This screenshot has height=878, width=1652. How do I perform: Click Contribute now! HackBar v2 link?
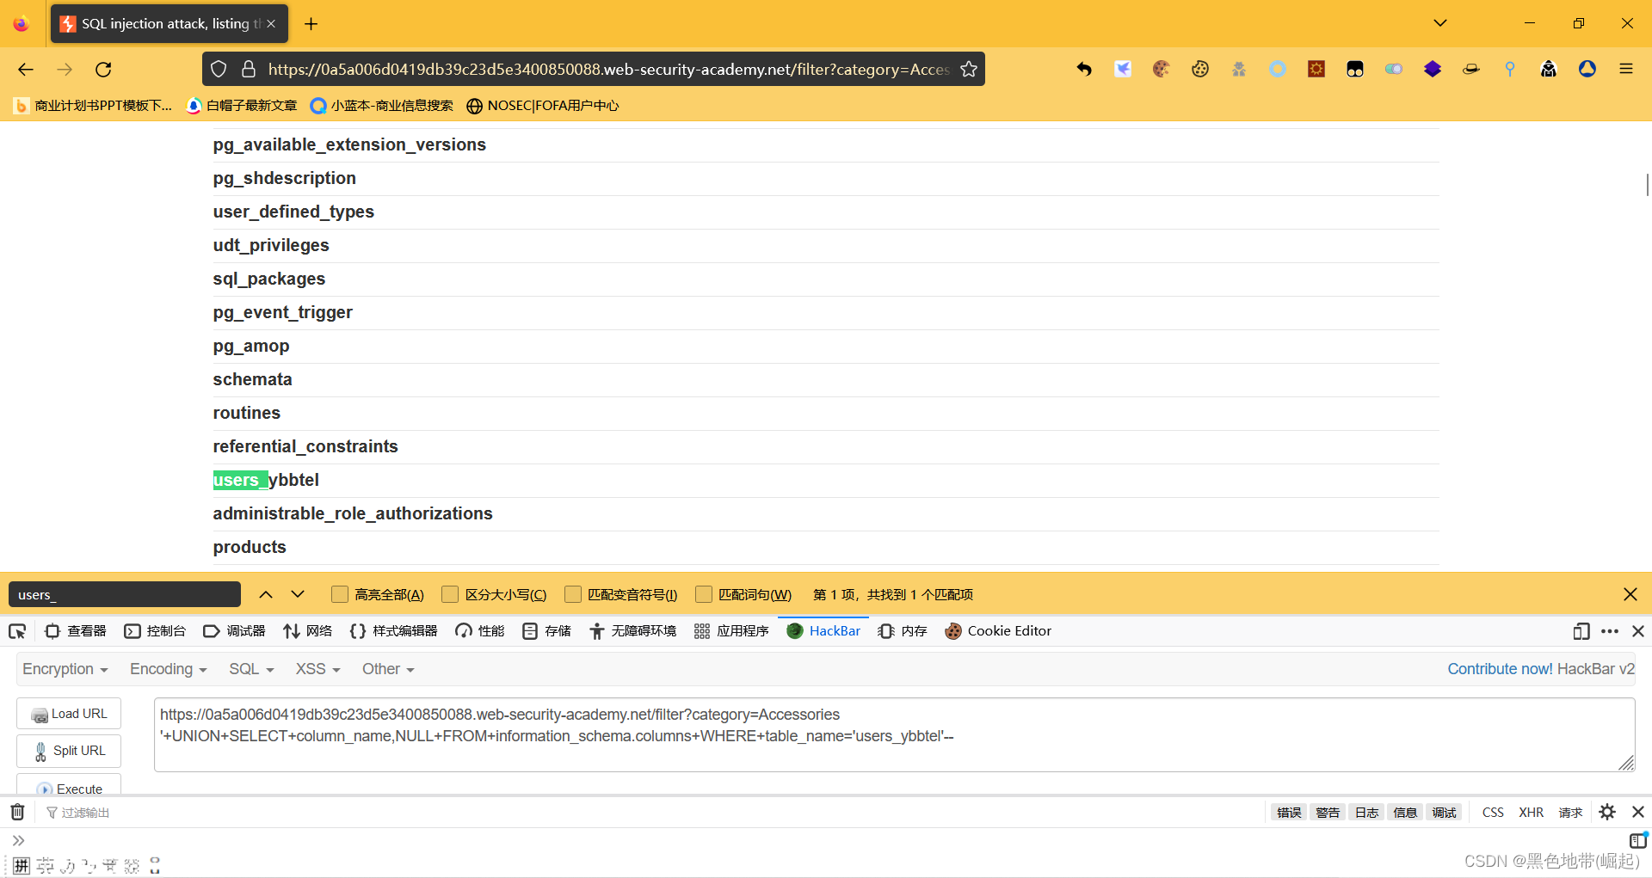[1541, 669]
